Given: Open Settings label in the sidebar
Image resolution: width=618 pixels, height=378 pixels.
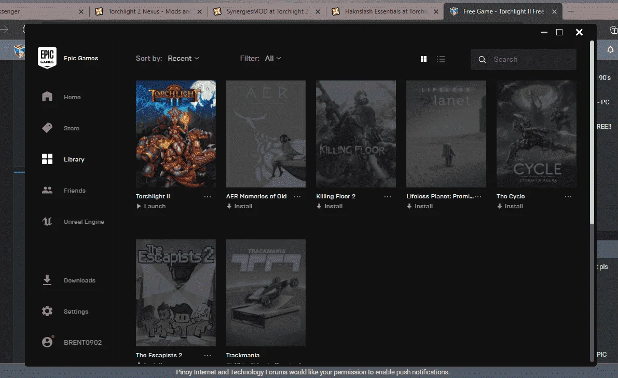Looking at the screenshot, I should (76, 312).
